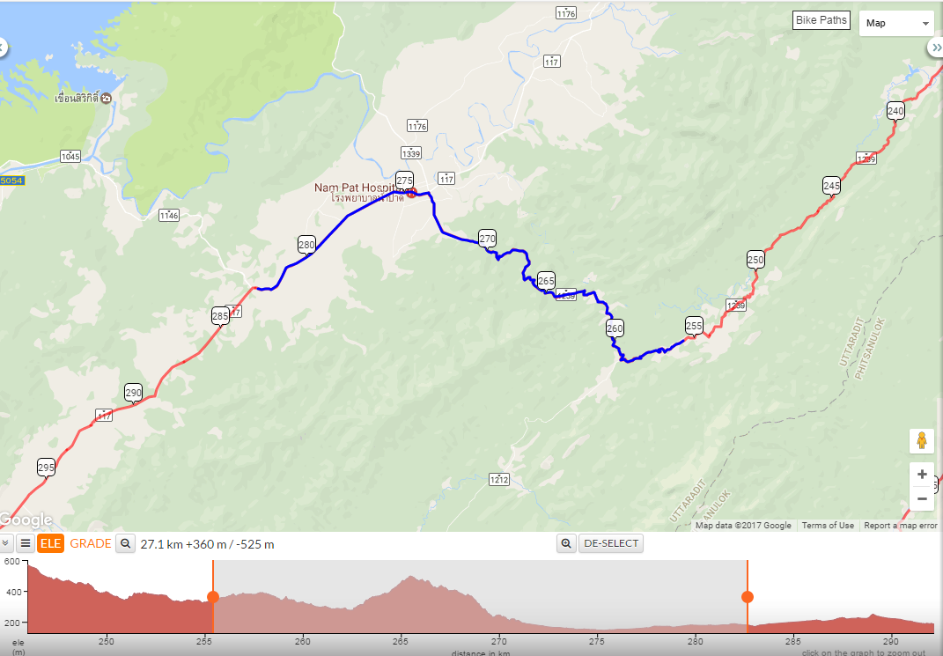
Task: Click the 275 km distance marker
Action: (x=405, y=181)
